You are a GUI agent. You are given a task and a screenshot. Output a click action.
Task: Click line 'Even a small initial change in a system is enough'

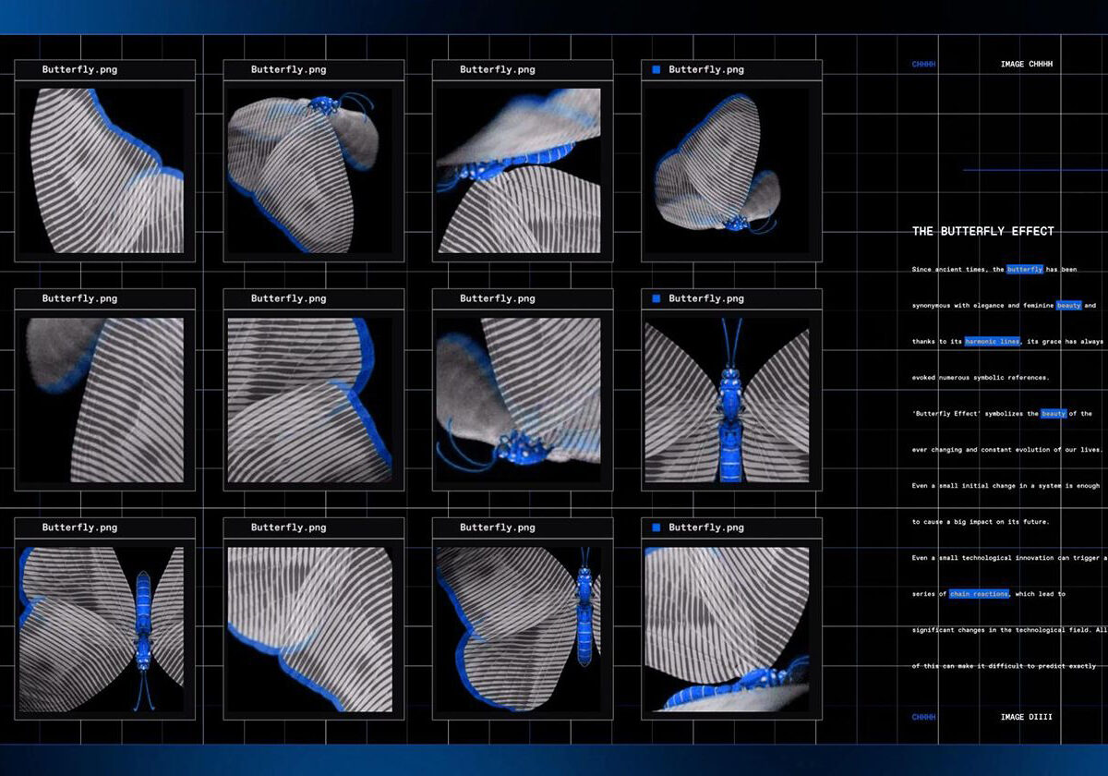pos(1006,486)
